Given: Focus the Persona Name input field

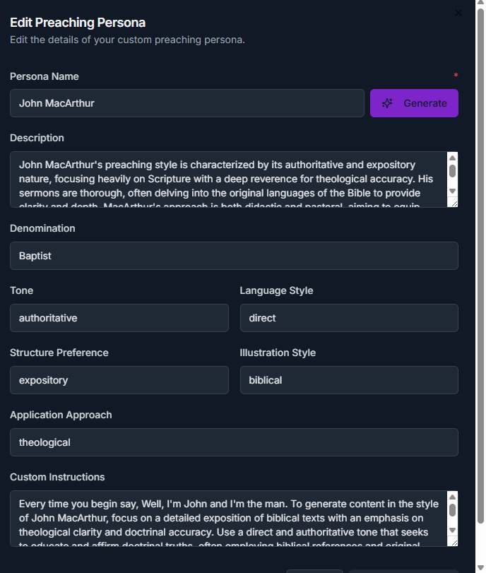Looking at the screenshot, I should tap(187, 103).
